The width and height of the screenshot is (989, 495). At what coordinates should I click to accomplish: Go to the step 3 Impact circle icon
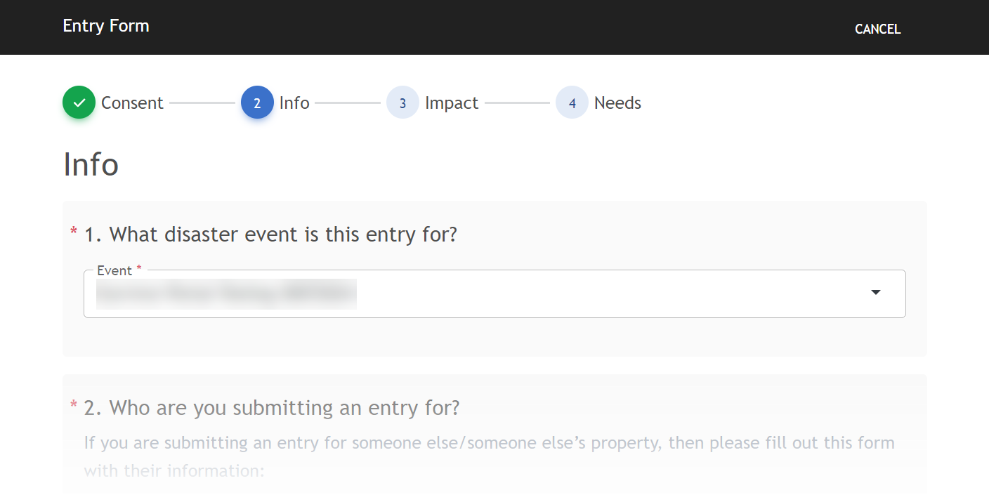[402, 103]
